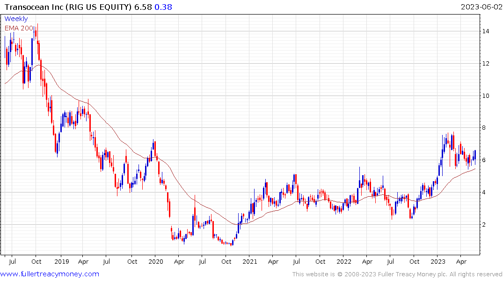Click the chart date 2023-06-02

pyautogui.click(x=481, y=7)
